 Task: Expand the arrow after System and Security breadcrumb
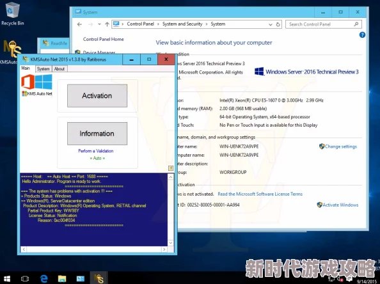[206, 24]
